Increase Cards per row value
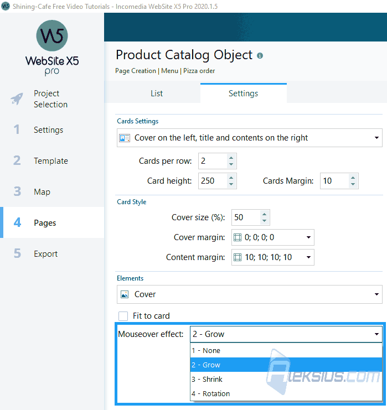Screen dimensions: 387x410 pyautogui.click(x=231, y=158)
